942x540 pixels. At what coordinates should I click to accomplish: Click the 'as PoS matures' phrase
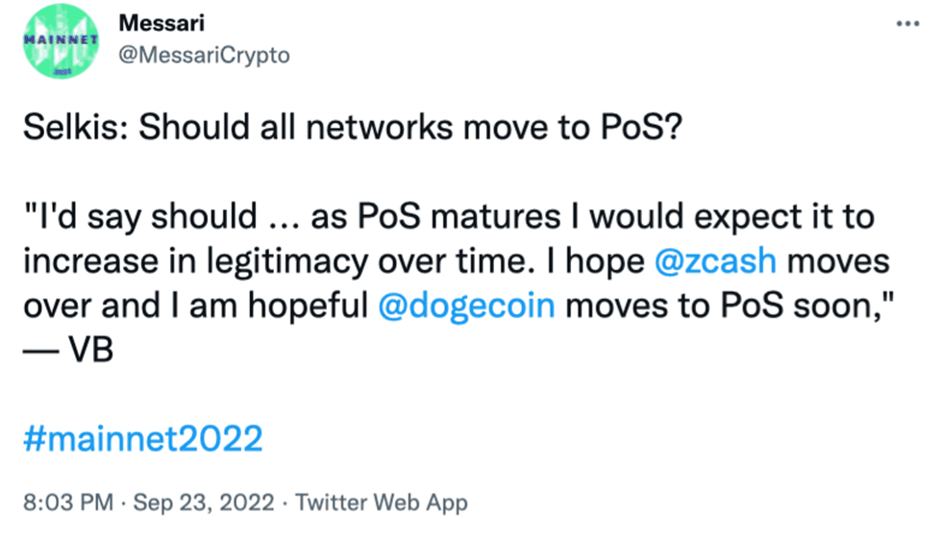click(x=435, y=216)
